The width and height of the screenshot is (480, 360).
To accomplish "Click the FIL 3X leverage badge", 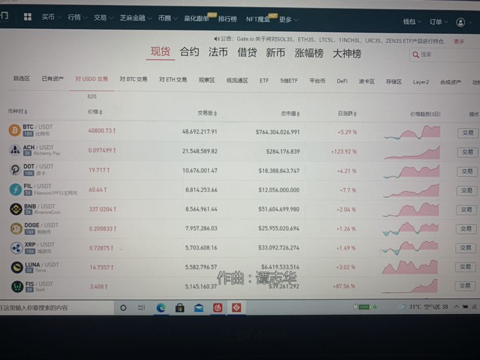I will pos(28,193).
